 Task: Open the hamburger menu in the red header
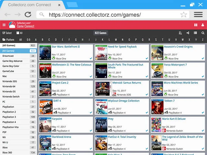pyautogui.click(x=4, y=25)
